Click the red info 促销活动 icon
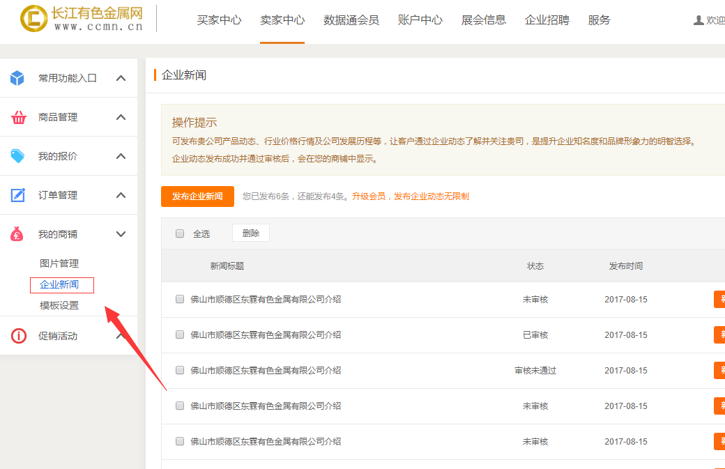Viewport: 725px width, 469px height. point(19,336)
